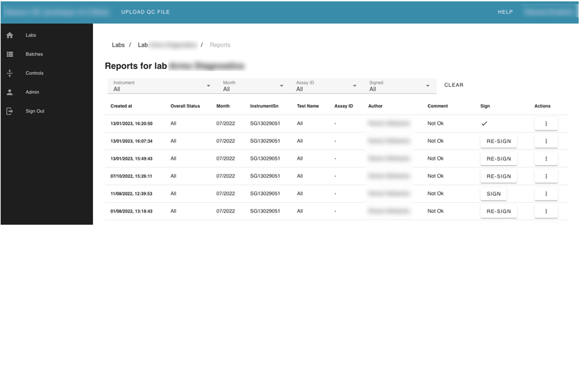This screenshot has height=370, width=579.
Task: Click signed checkmark on first report row
Action: click(x=484, y=124)
